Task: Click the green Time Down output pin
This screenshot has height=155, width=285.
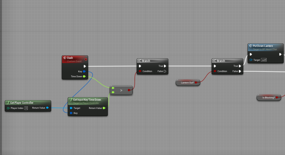Action: (x=84, y=76)
